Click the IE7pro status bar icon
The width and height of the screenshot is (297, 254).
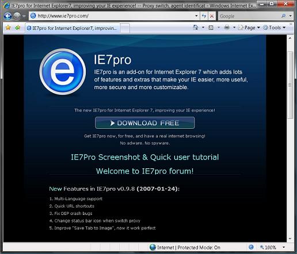click(251, 247)
